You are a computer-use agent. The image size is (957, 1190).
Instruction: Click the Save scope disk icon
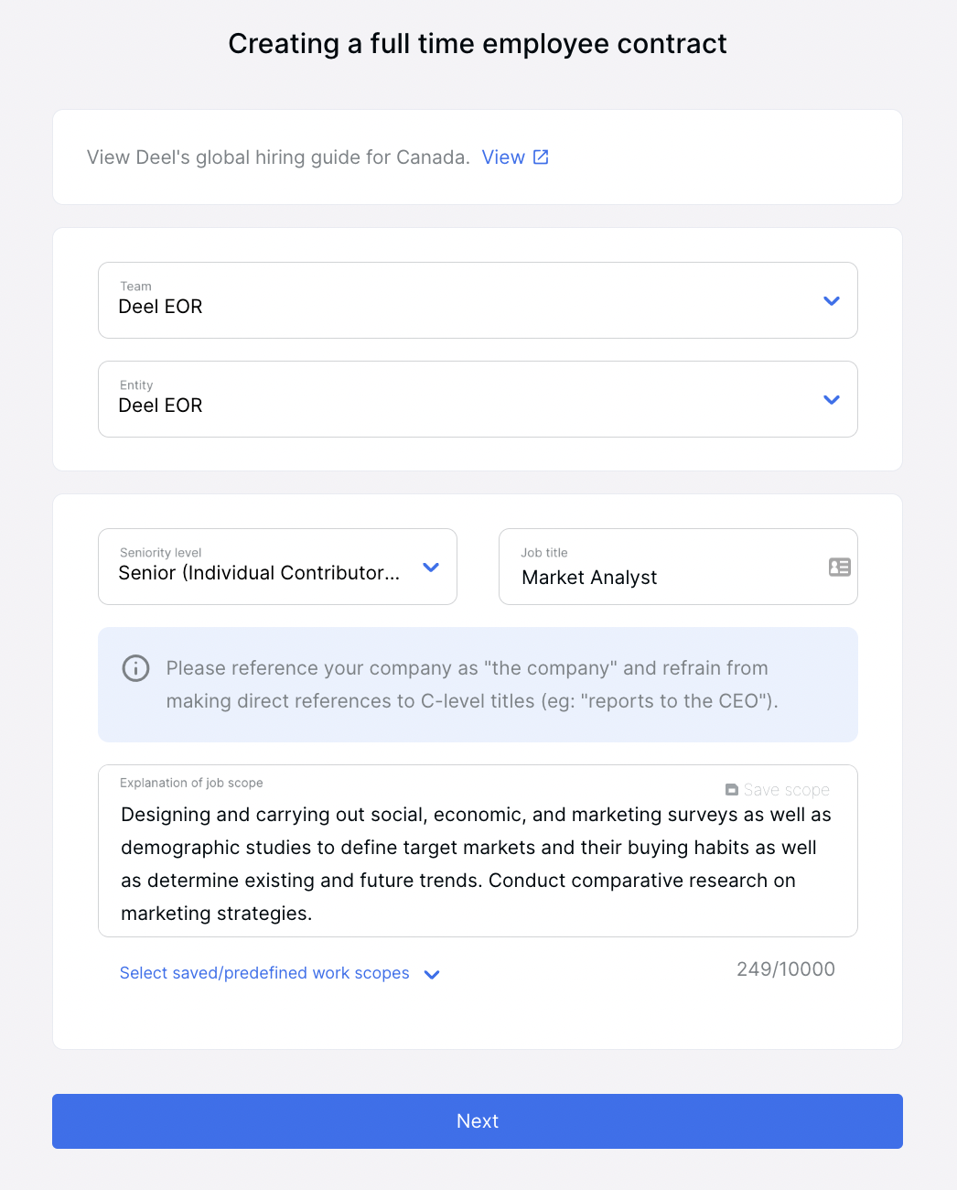tap(731, 789)
